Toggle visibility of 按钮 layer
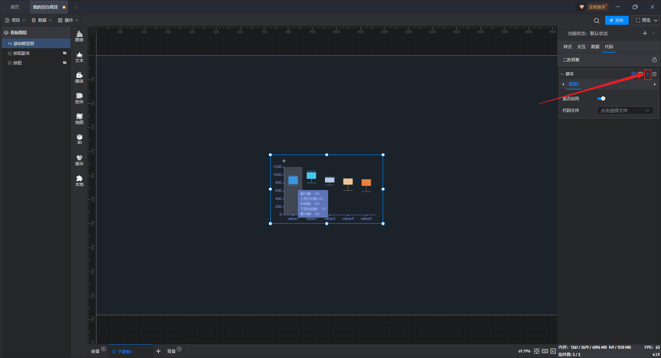Viewport: 661px width, 358px height. [x=64, y=63]
